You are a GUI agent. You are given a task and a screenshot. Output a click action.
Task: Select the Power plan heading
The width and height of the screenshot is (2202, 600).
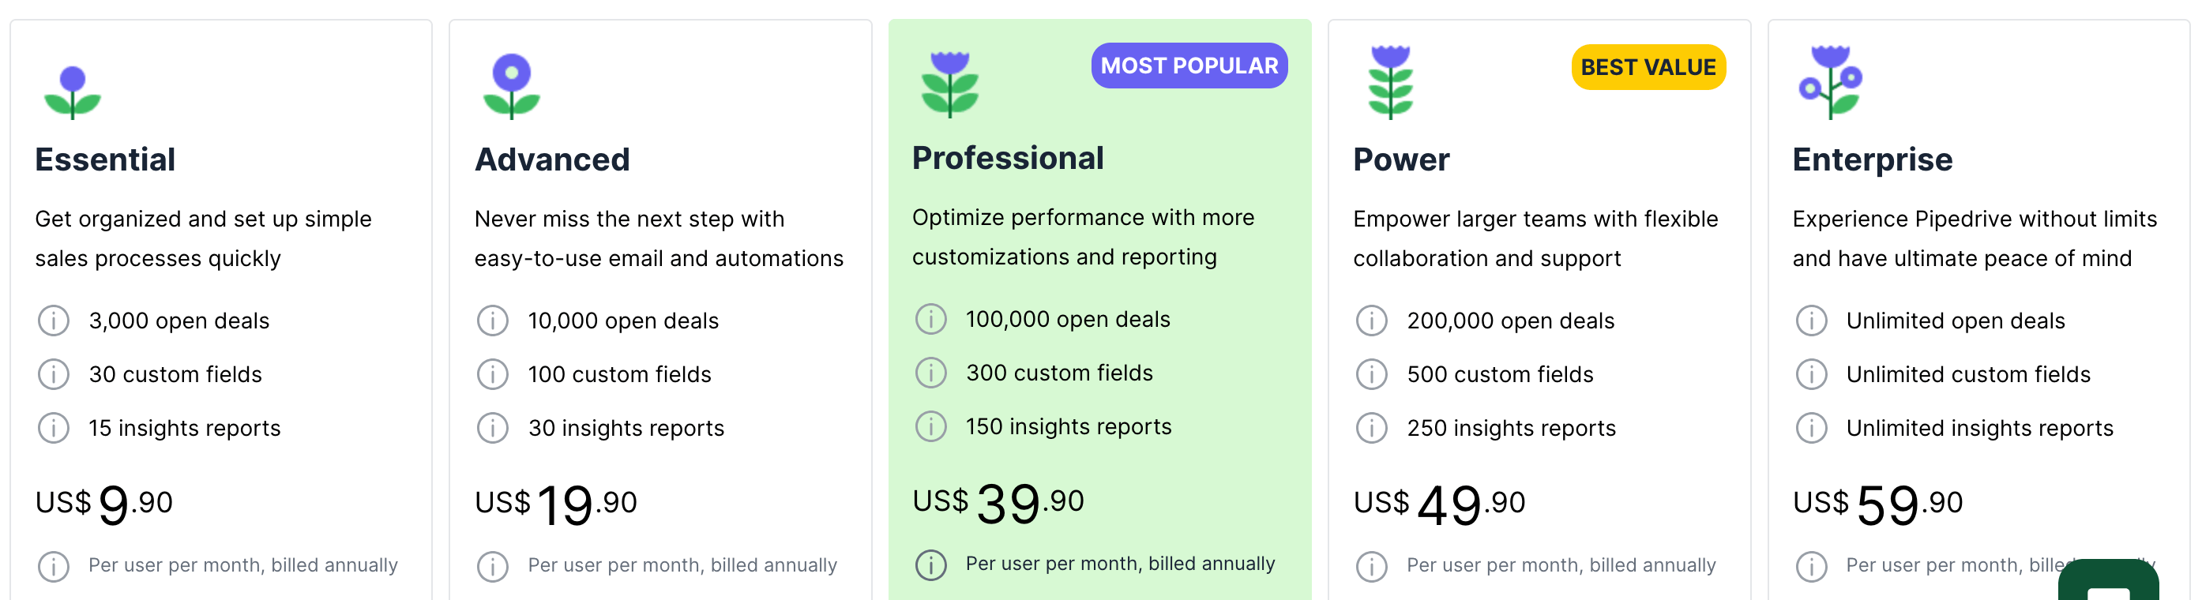click(x=1401, y=159)
